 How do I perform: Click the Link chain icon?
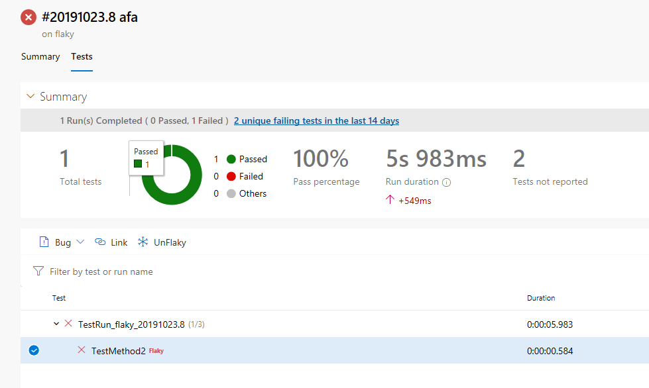pos(100,242)
